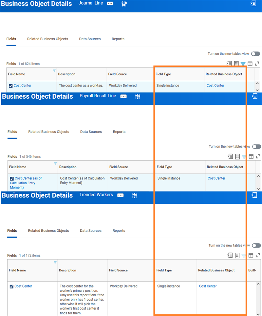Open Cost Center field link in Trended Workers table

(x=23, y=286)
